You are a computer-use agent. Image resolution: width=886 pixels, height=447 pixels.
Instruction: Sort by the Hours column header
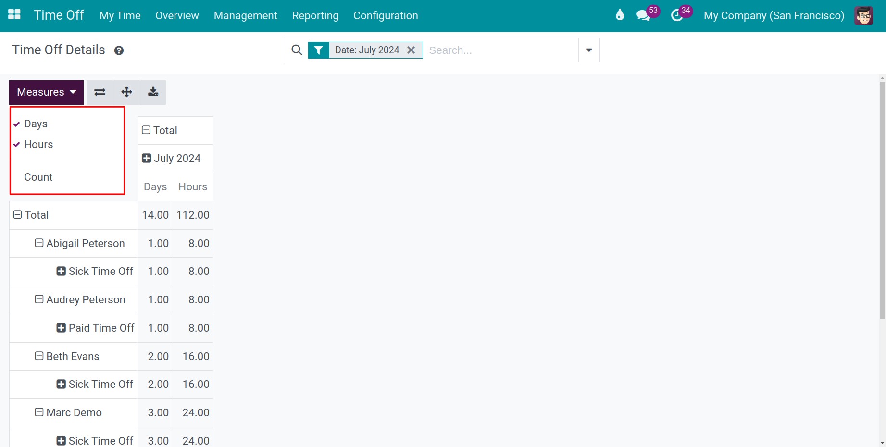[193, 186]
